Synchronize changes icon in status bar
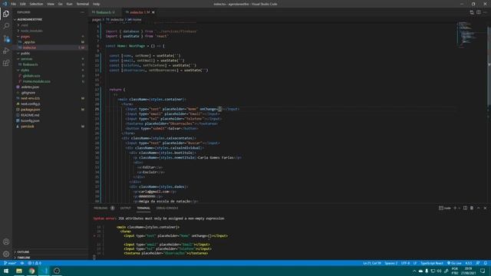 (x=22, y=263)
